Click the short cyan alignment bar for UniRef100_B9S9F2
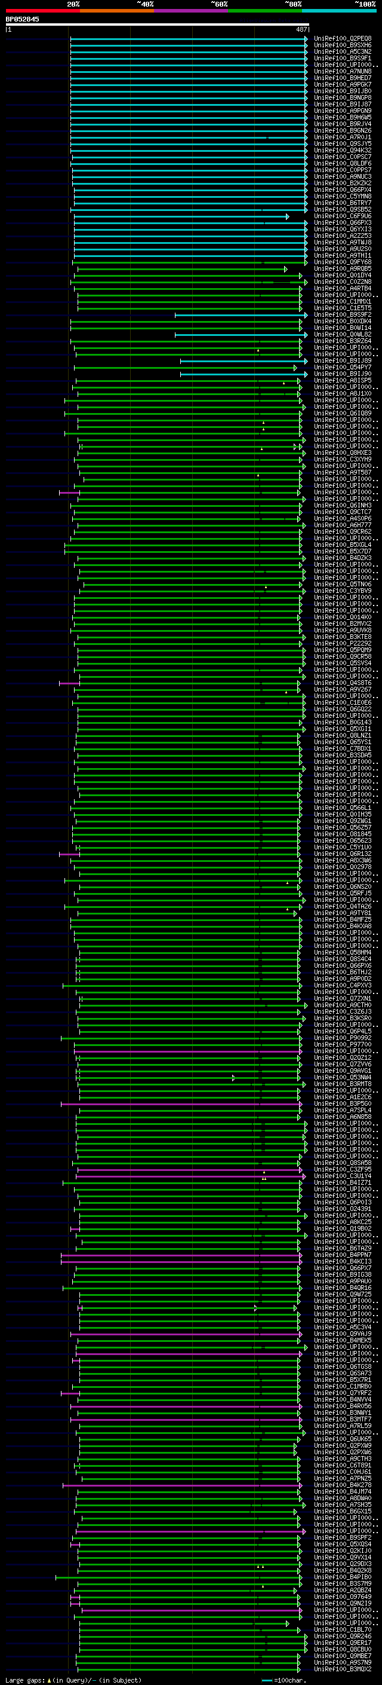 click(242, 314)
